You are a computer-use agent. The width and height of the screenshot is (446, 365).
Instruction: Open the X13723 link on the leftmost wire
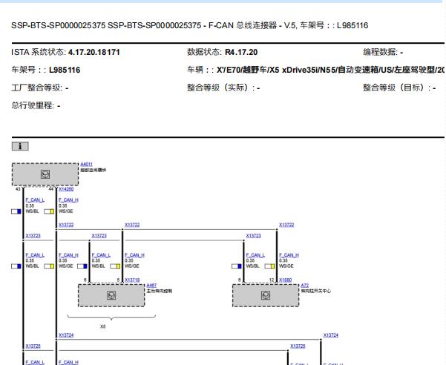[33, 236]
